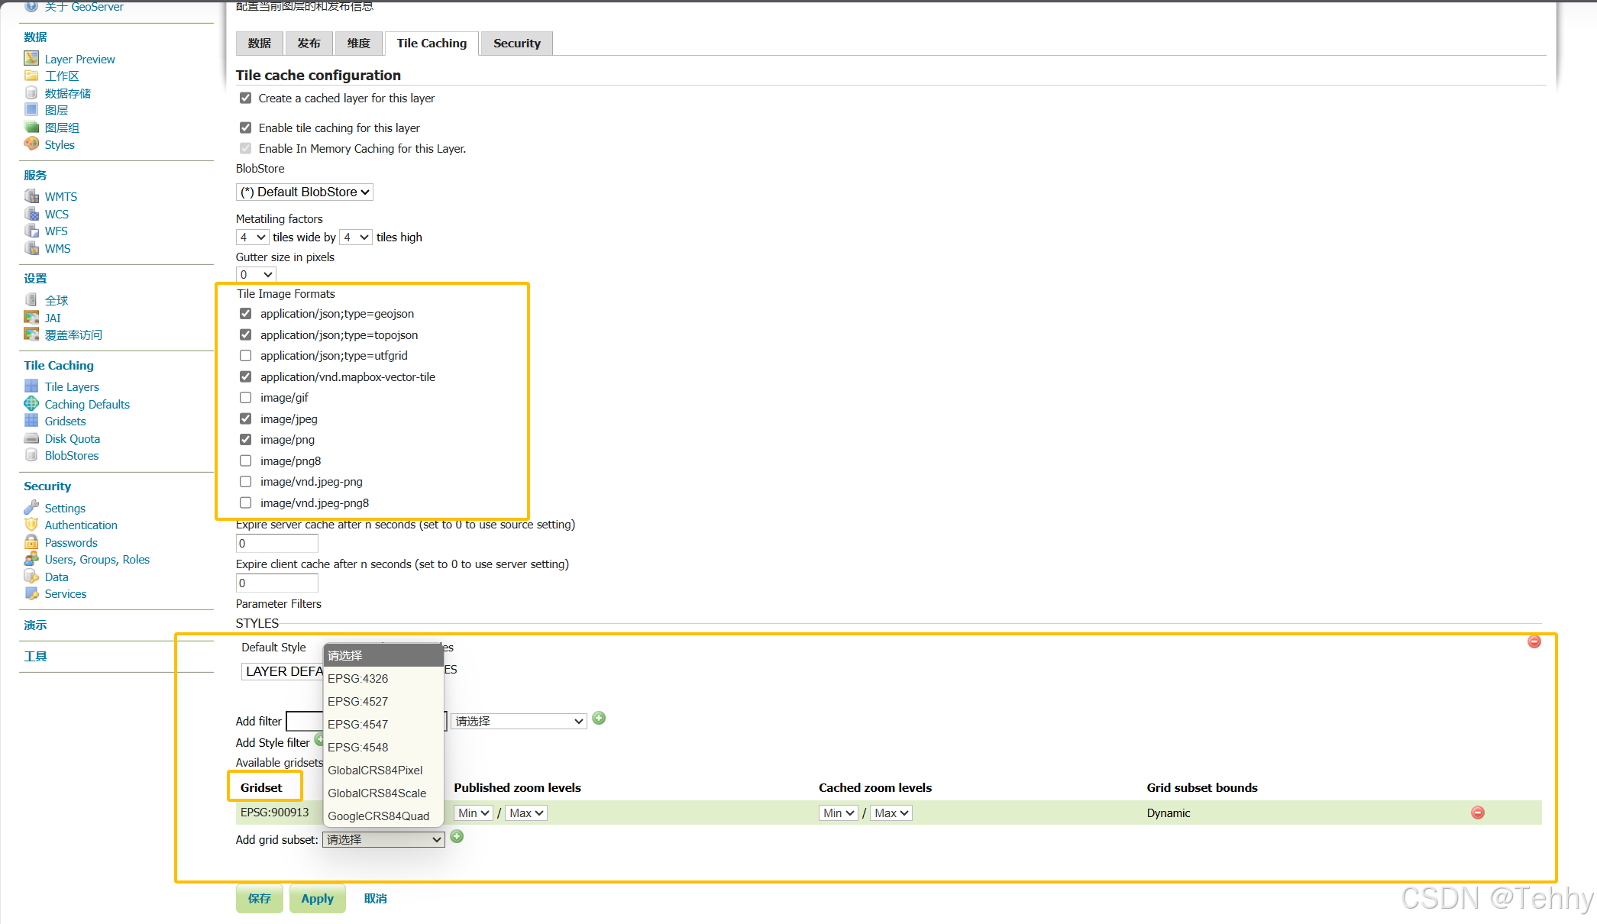Click the Passwords lock icon

(x=31, y=542)
